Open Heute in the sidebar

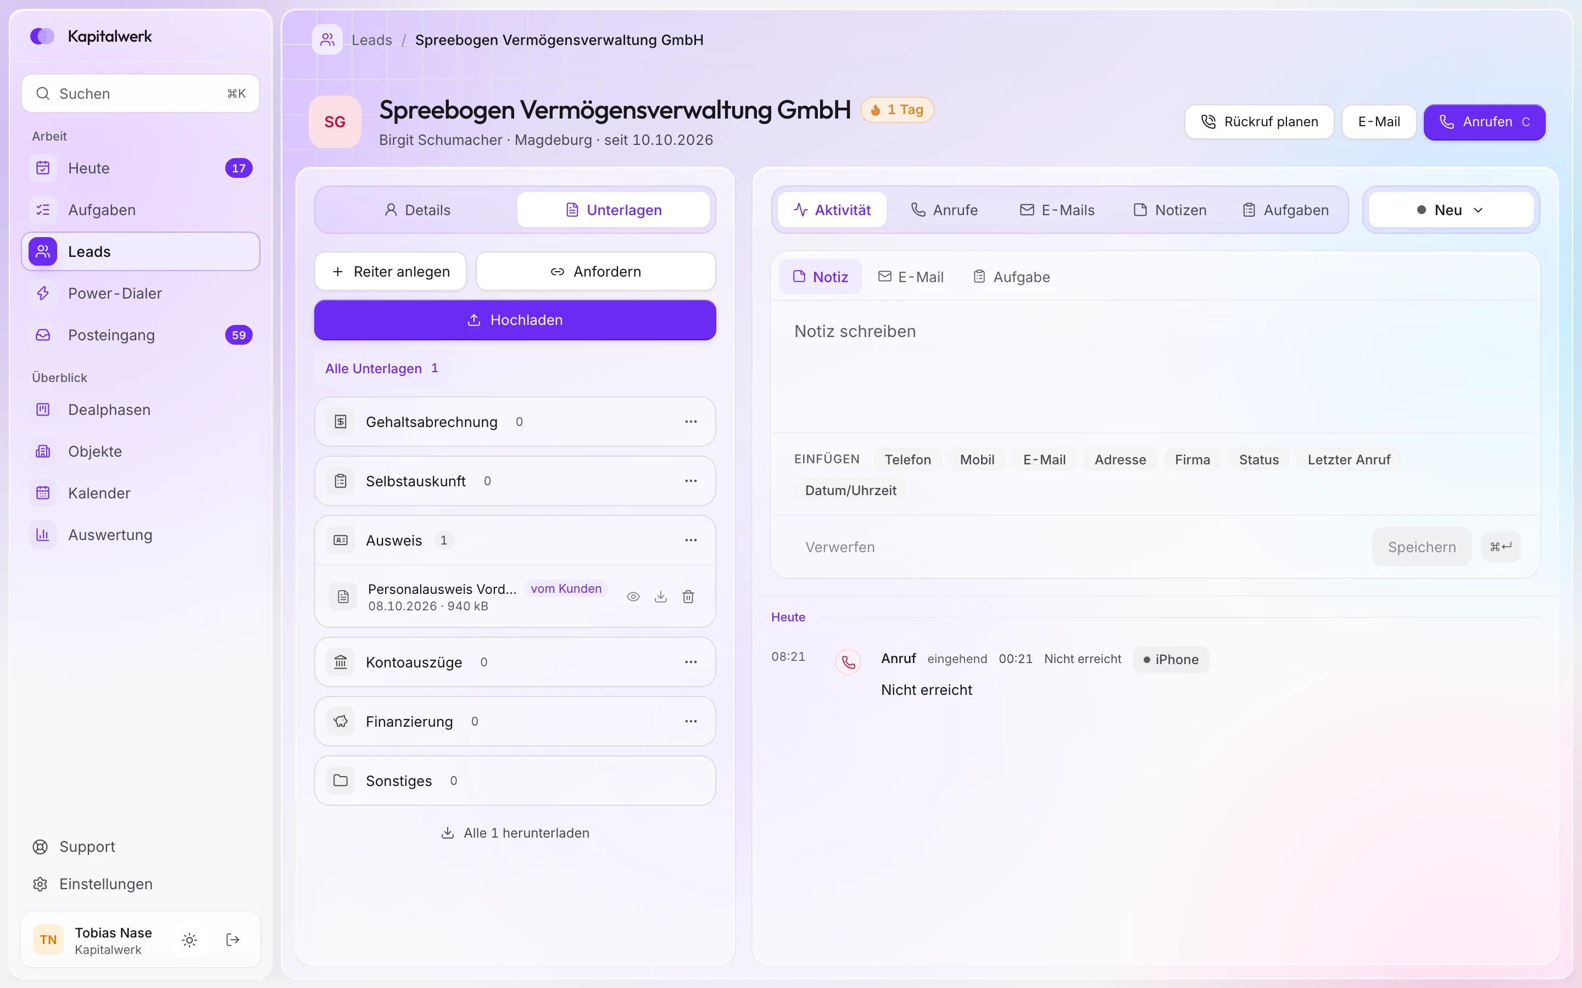pos(141,168)
